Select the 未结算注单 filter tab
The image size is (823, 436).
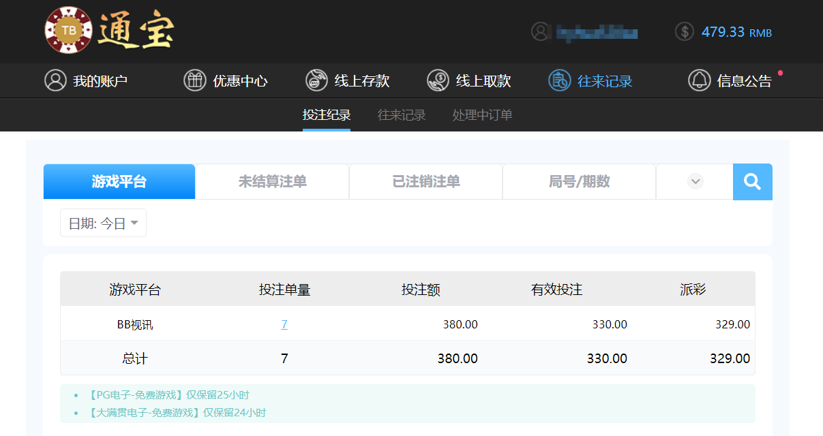[x=271, y=181]
